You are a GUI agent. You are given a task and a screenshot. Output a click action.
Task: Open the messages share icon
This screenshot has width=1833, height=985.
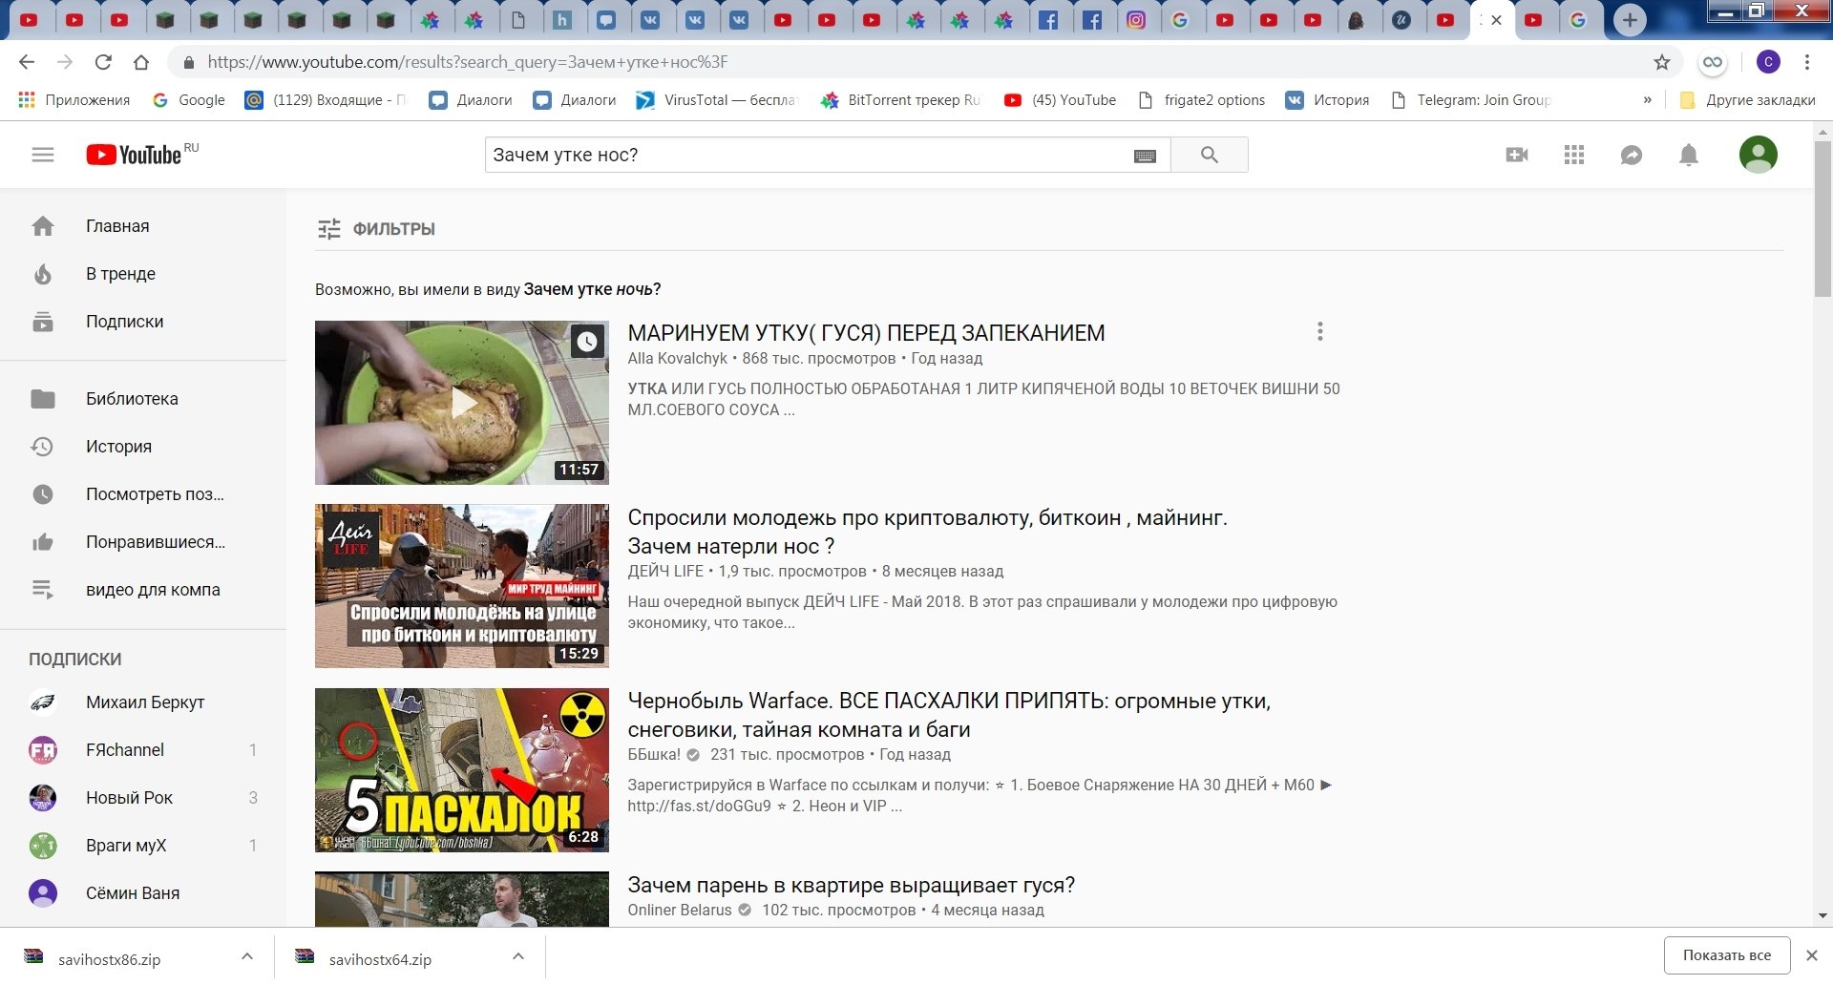pos(1632,155)
